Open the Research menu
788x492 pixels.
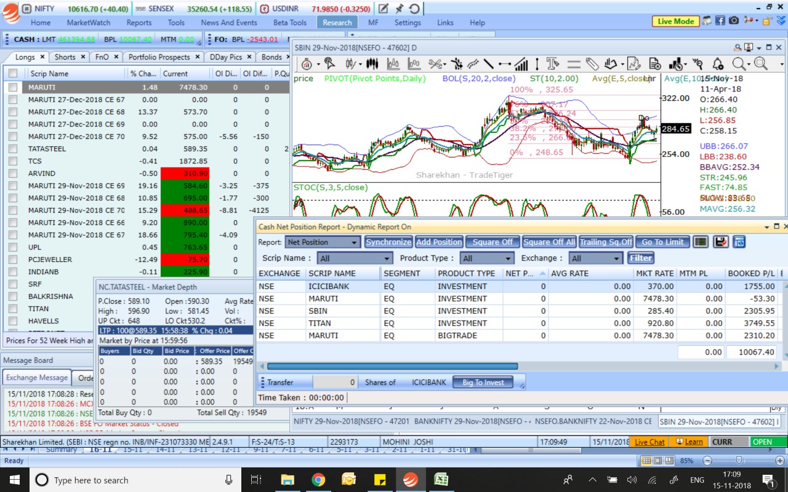pos(337,22)
